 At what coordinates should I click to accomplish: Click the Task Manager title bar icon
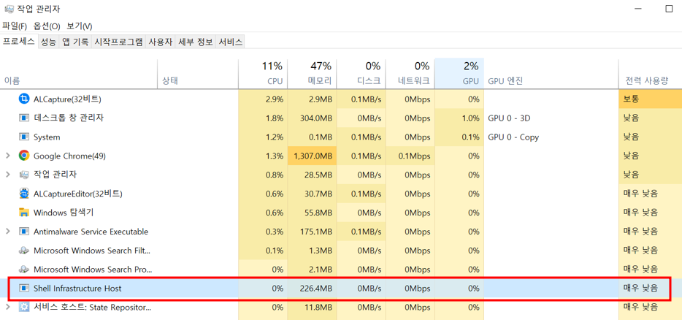click(8, 9)
